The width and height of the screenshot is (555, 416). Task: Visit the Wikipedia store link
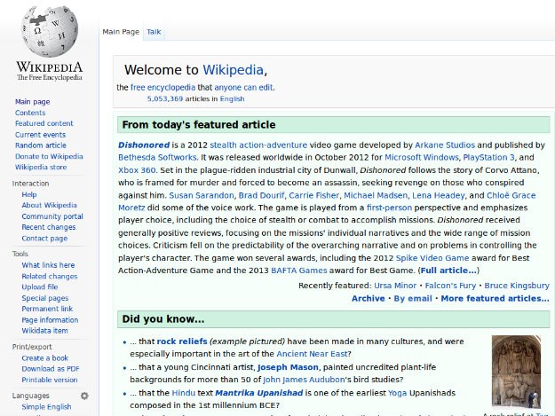click(41, 167)
